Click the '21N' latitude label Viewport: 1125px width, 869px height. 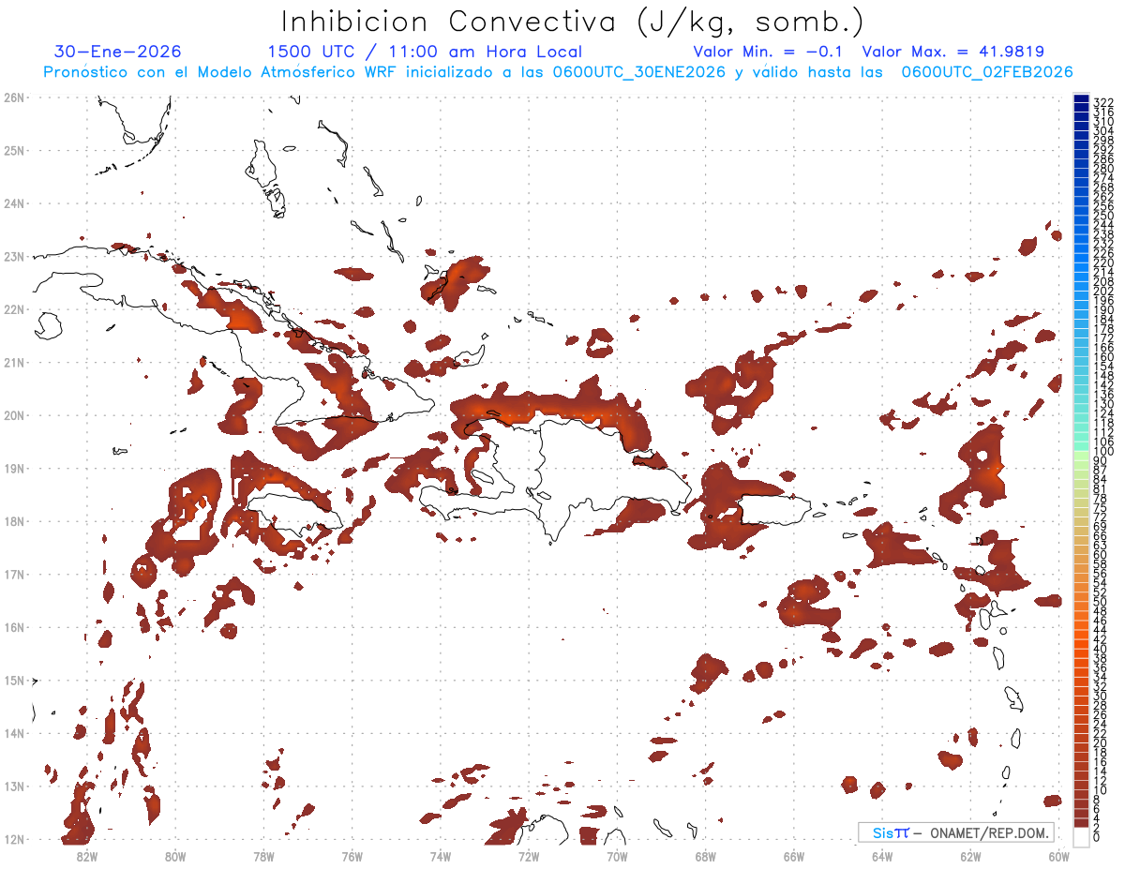[x=13, y=362]
